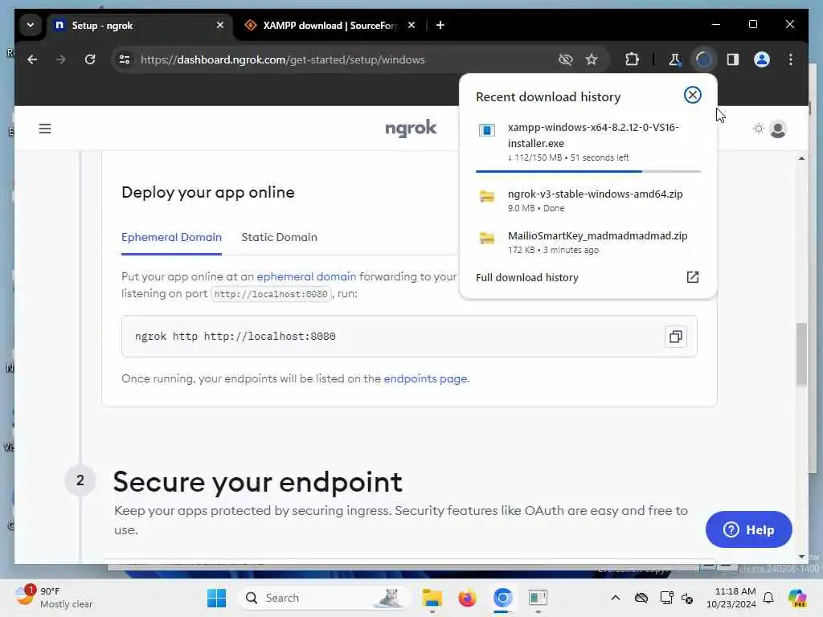
Task: Click the scroll down arrow of the page
Action: click(x=801, y=556)
